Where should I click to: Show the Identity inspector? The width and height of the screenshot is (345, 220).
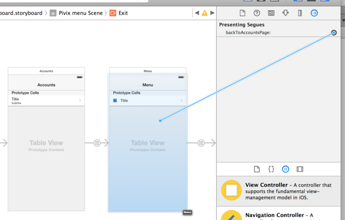click(x=271, y=13)
